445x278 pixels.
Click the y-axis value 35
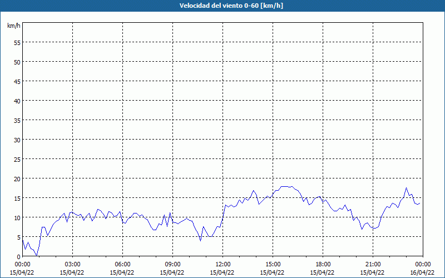tap(17, 120)
